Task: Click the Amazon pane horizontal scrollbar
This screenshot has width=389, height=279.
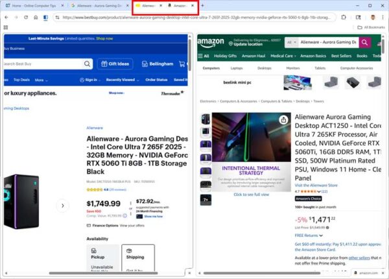Action: [x=262, y=273]
